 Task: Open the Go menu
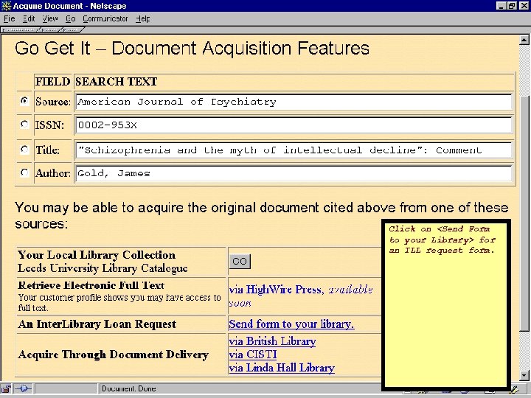tap(71, 18)
